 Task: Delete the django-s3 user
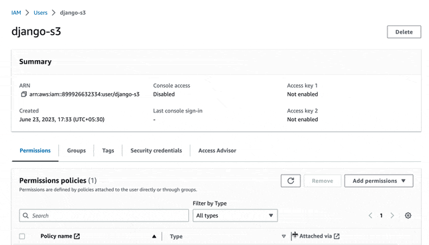404,32
